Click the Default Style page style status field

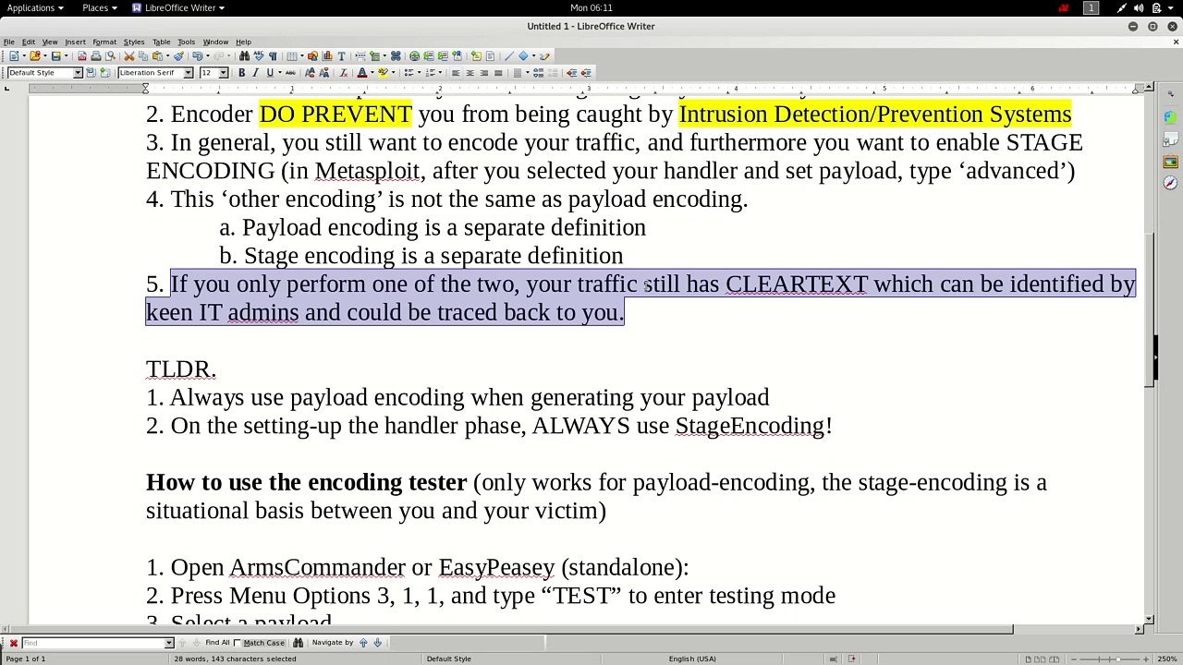[x=448, y=659]
